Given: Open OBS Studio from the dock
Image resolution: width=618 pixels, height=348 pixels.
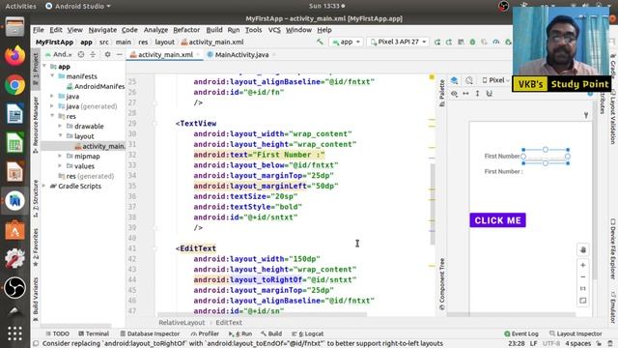Looking at the screenshot, I should coord(15,288).
